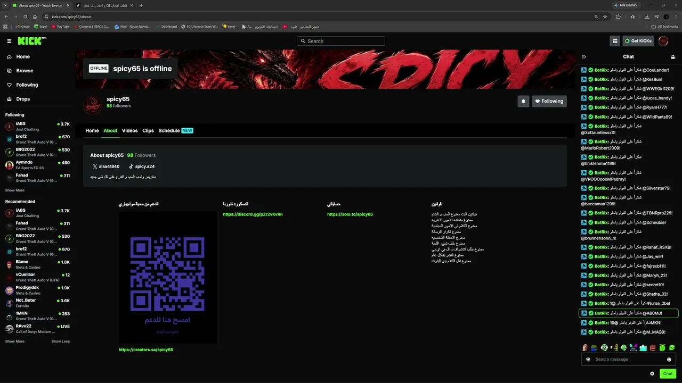Open the hamburger sidebar menu
Viewport: 682px width, 383px height.
(9, 41)
